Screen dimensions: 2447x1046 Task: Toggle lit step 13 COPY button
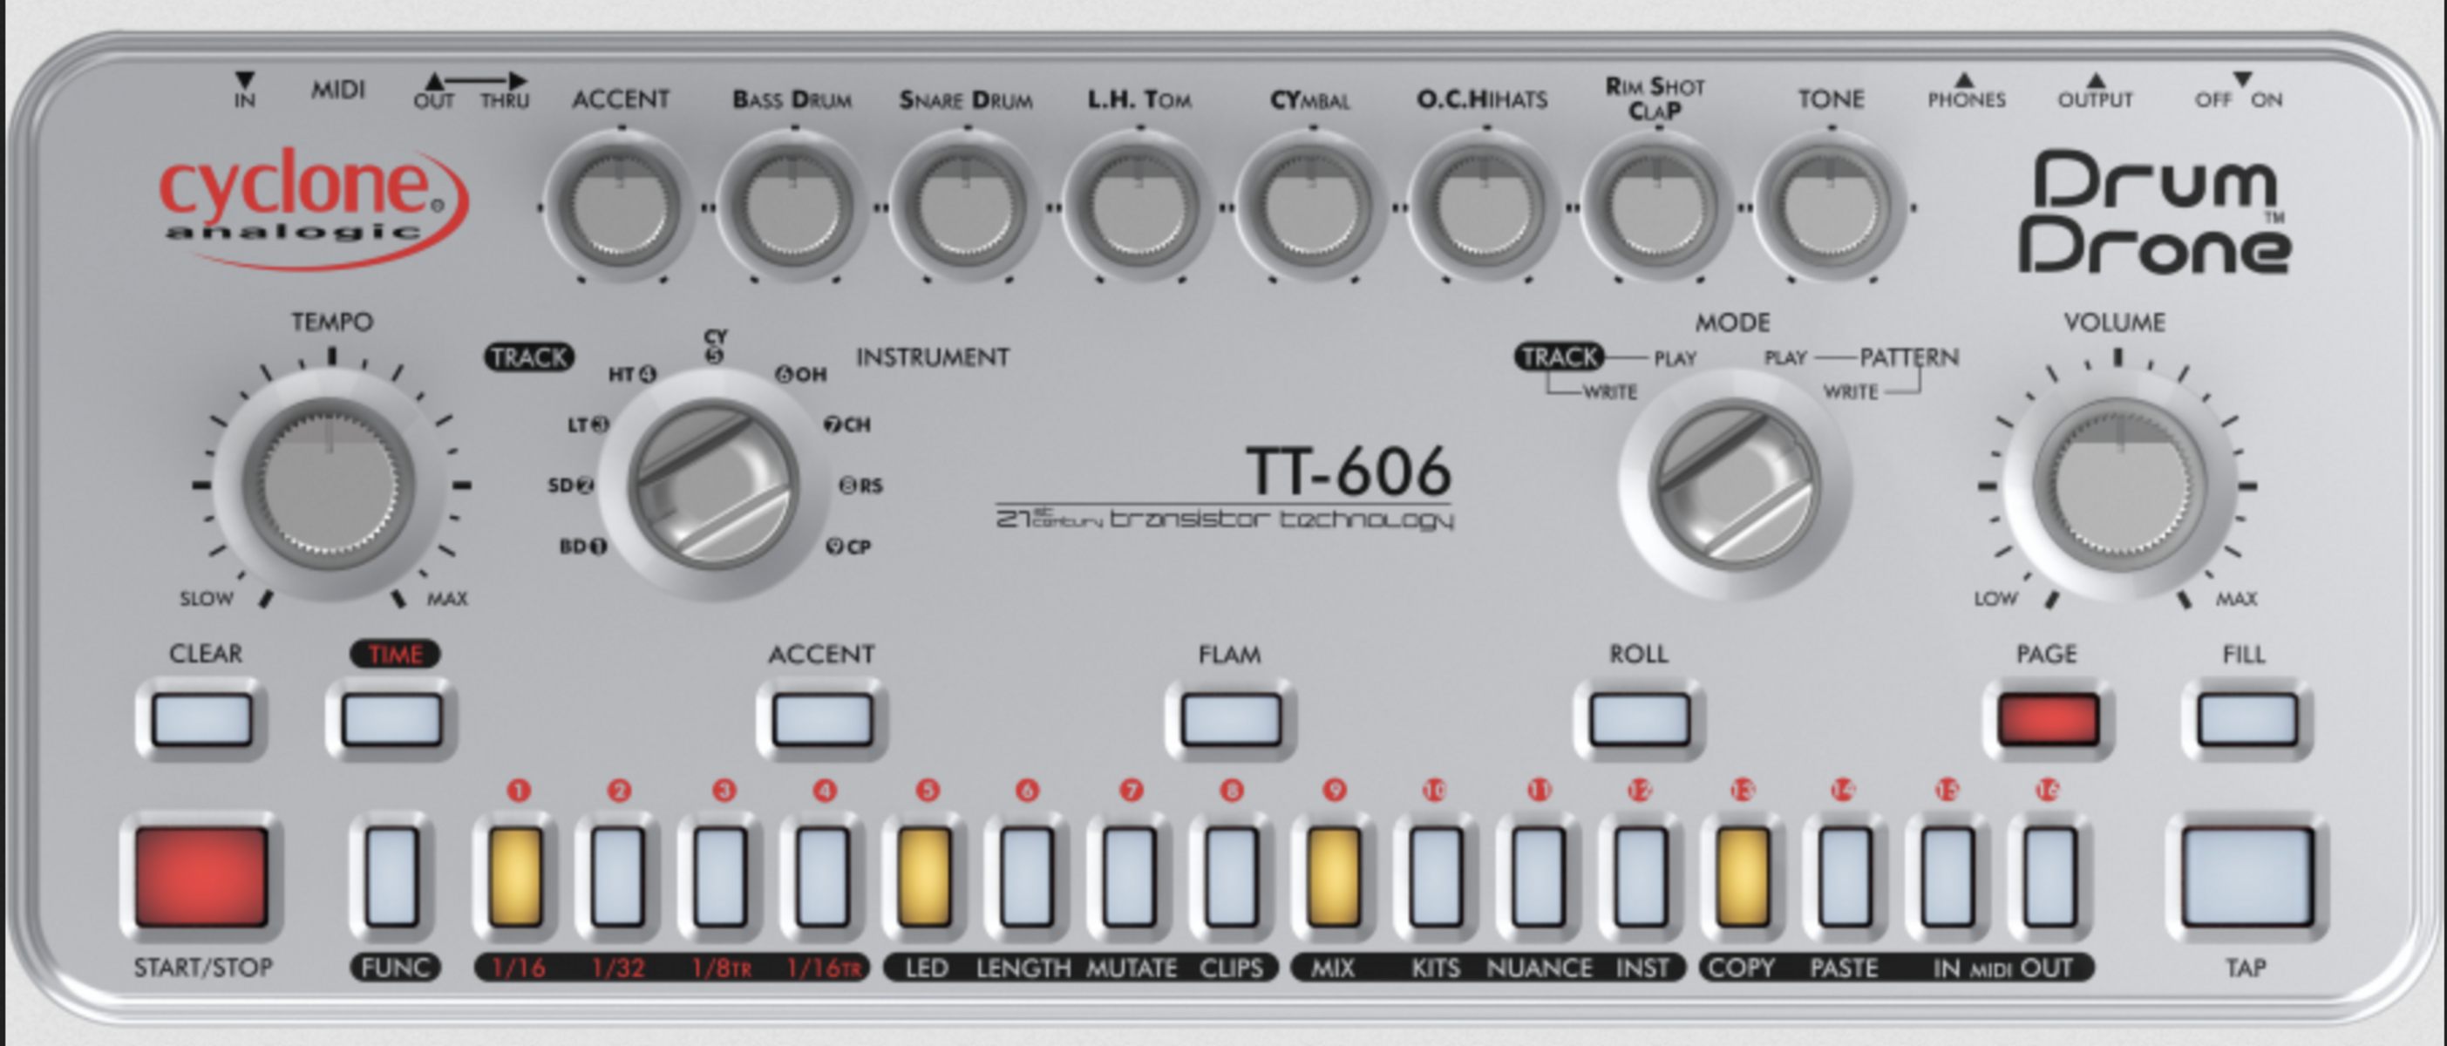tap(1743, 876)
